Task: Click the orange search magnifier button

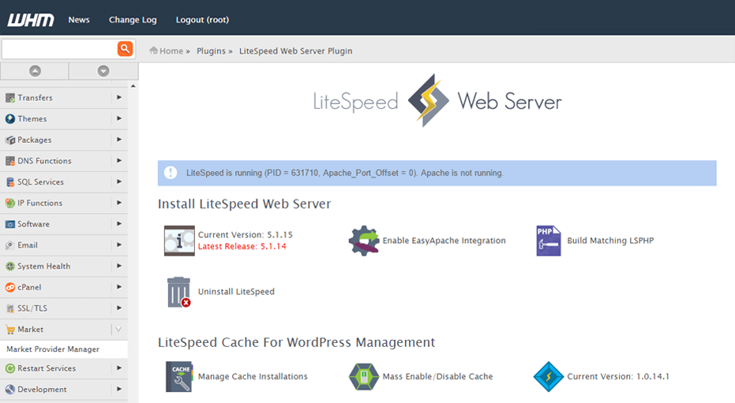Action: point(125,49)
